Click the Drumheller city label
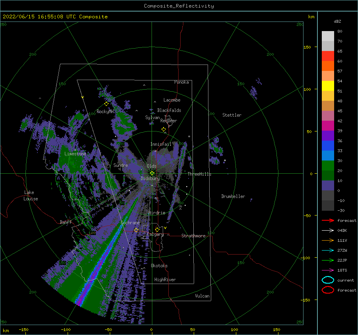The height and width of the screenshot is (335, 358). pos(233,196)
